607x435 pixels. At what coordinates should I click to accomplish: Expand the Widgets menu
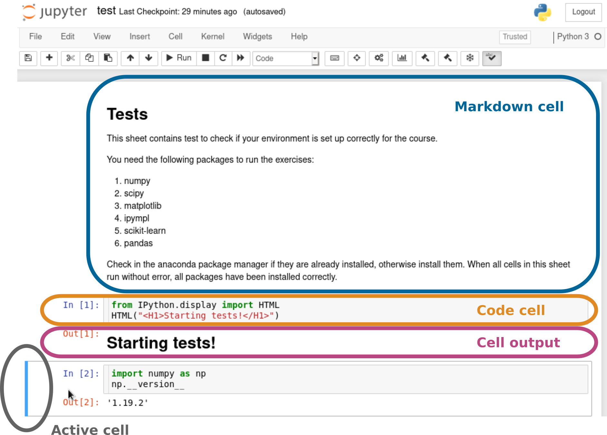point(257,36)
